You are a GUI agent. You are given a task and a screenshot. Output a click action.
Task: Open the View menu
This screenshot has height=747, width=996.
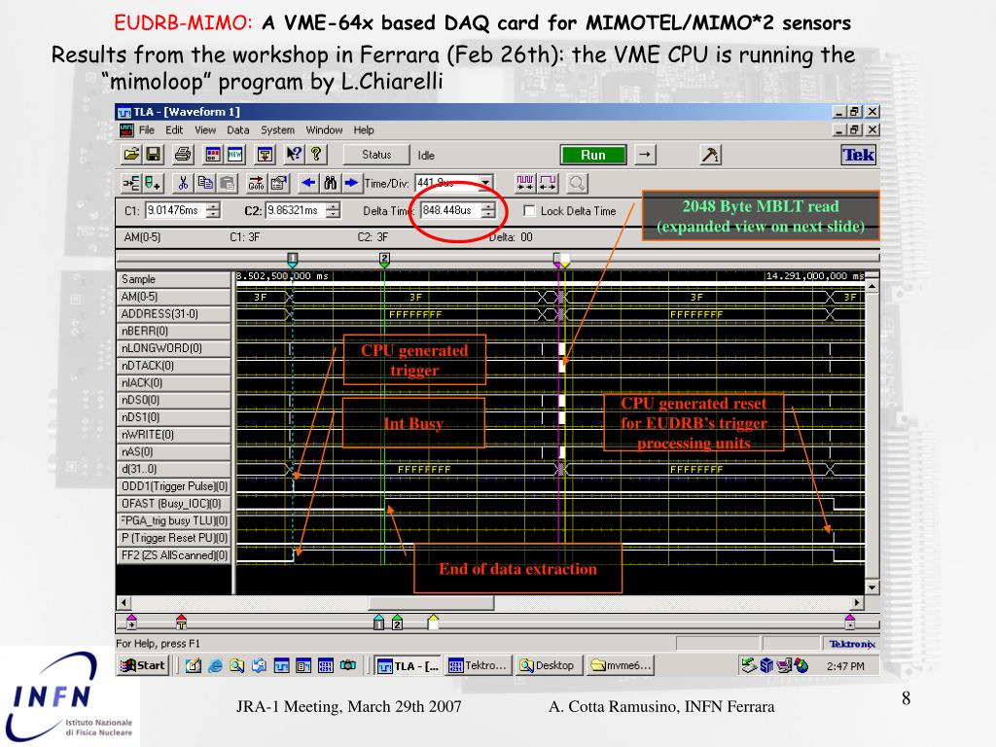click(x=205, y=129)
